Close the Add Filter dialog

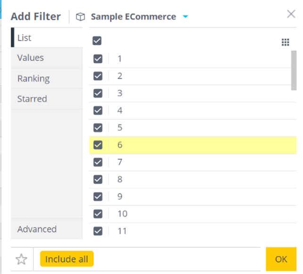(x=291, y=14)
